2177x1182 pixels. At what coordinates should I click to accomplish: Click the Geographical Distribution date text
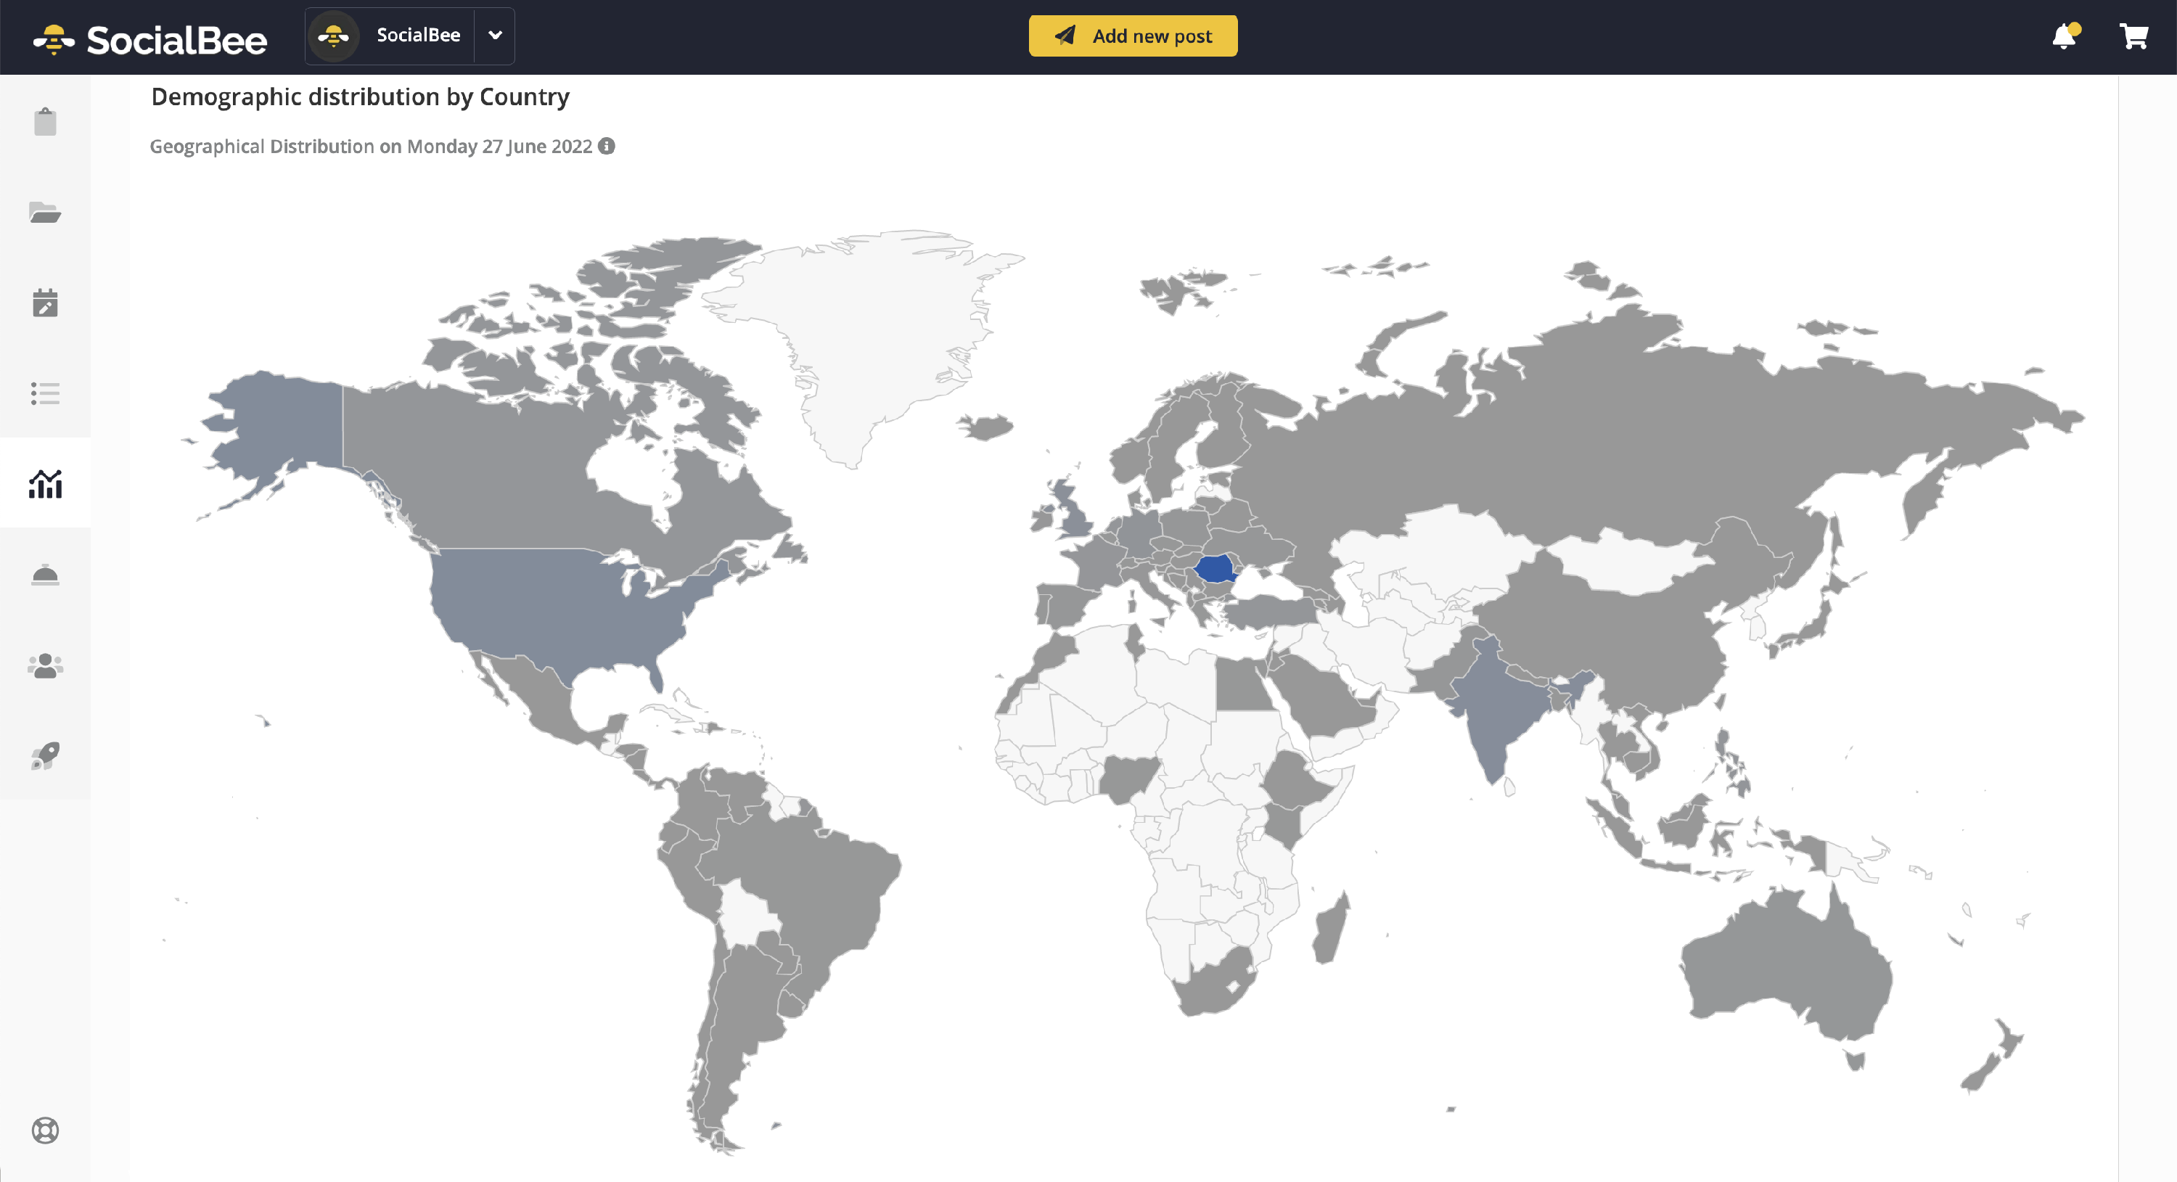[x=371, y=146]
